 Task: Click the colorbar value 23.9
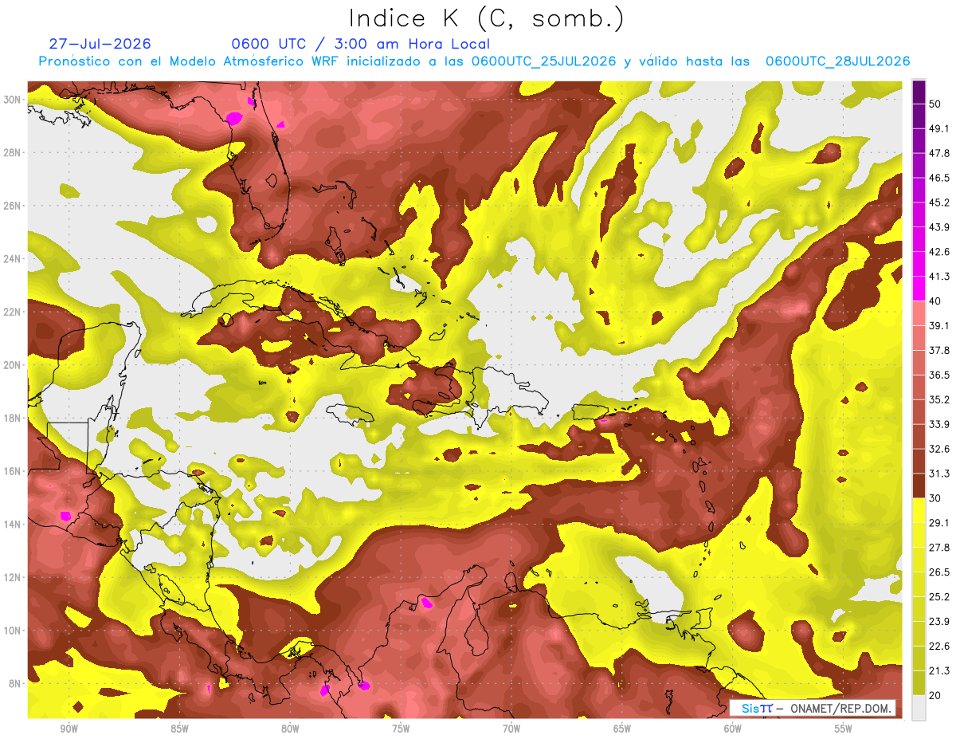939,622
